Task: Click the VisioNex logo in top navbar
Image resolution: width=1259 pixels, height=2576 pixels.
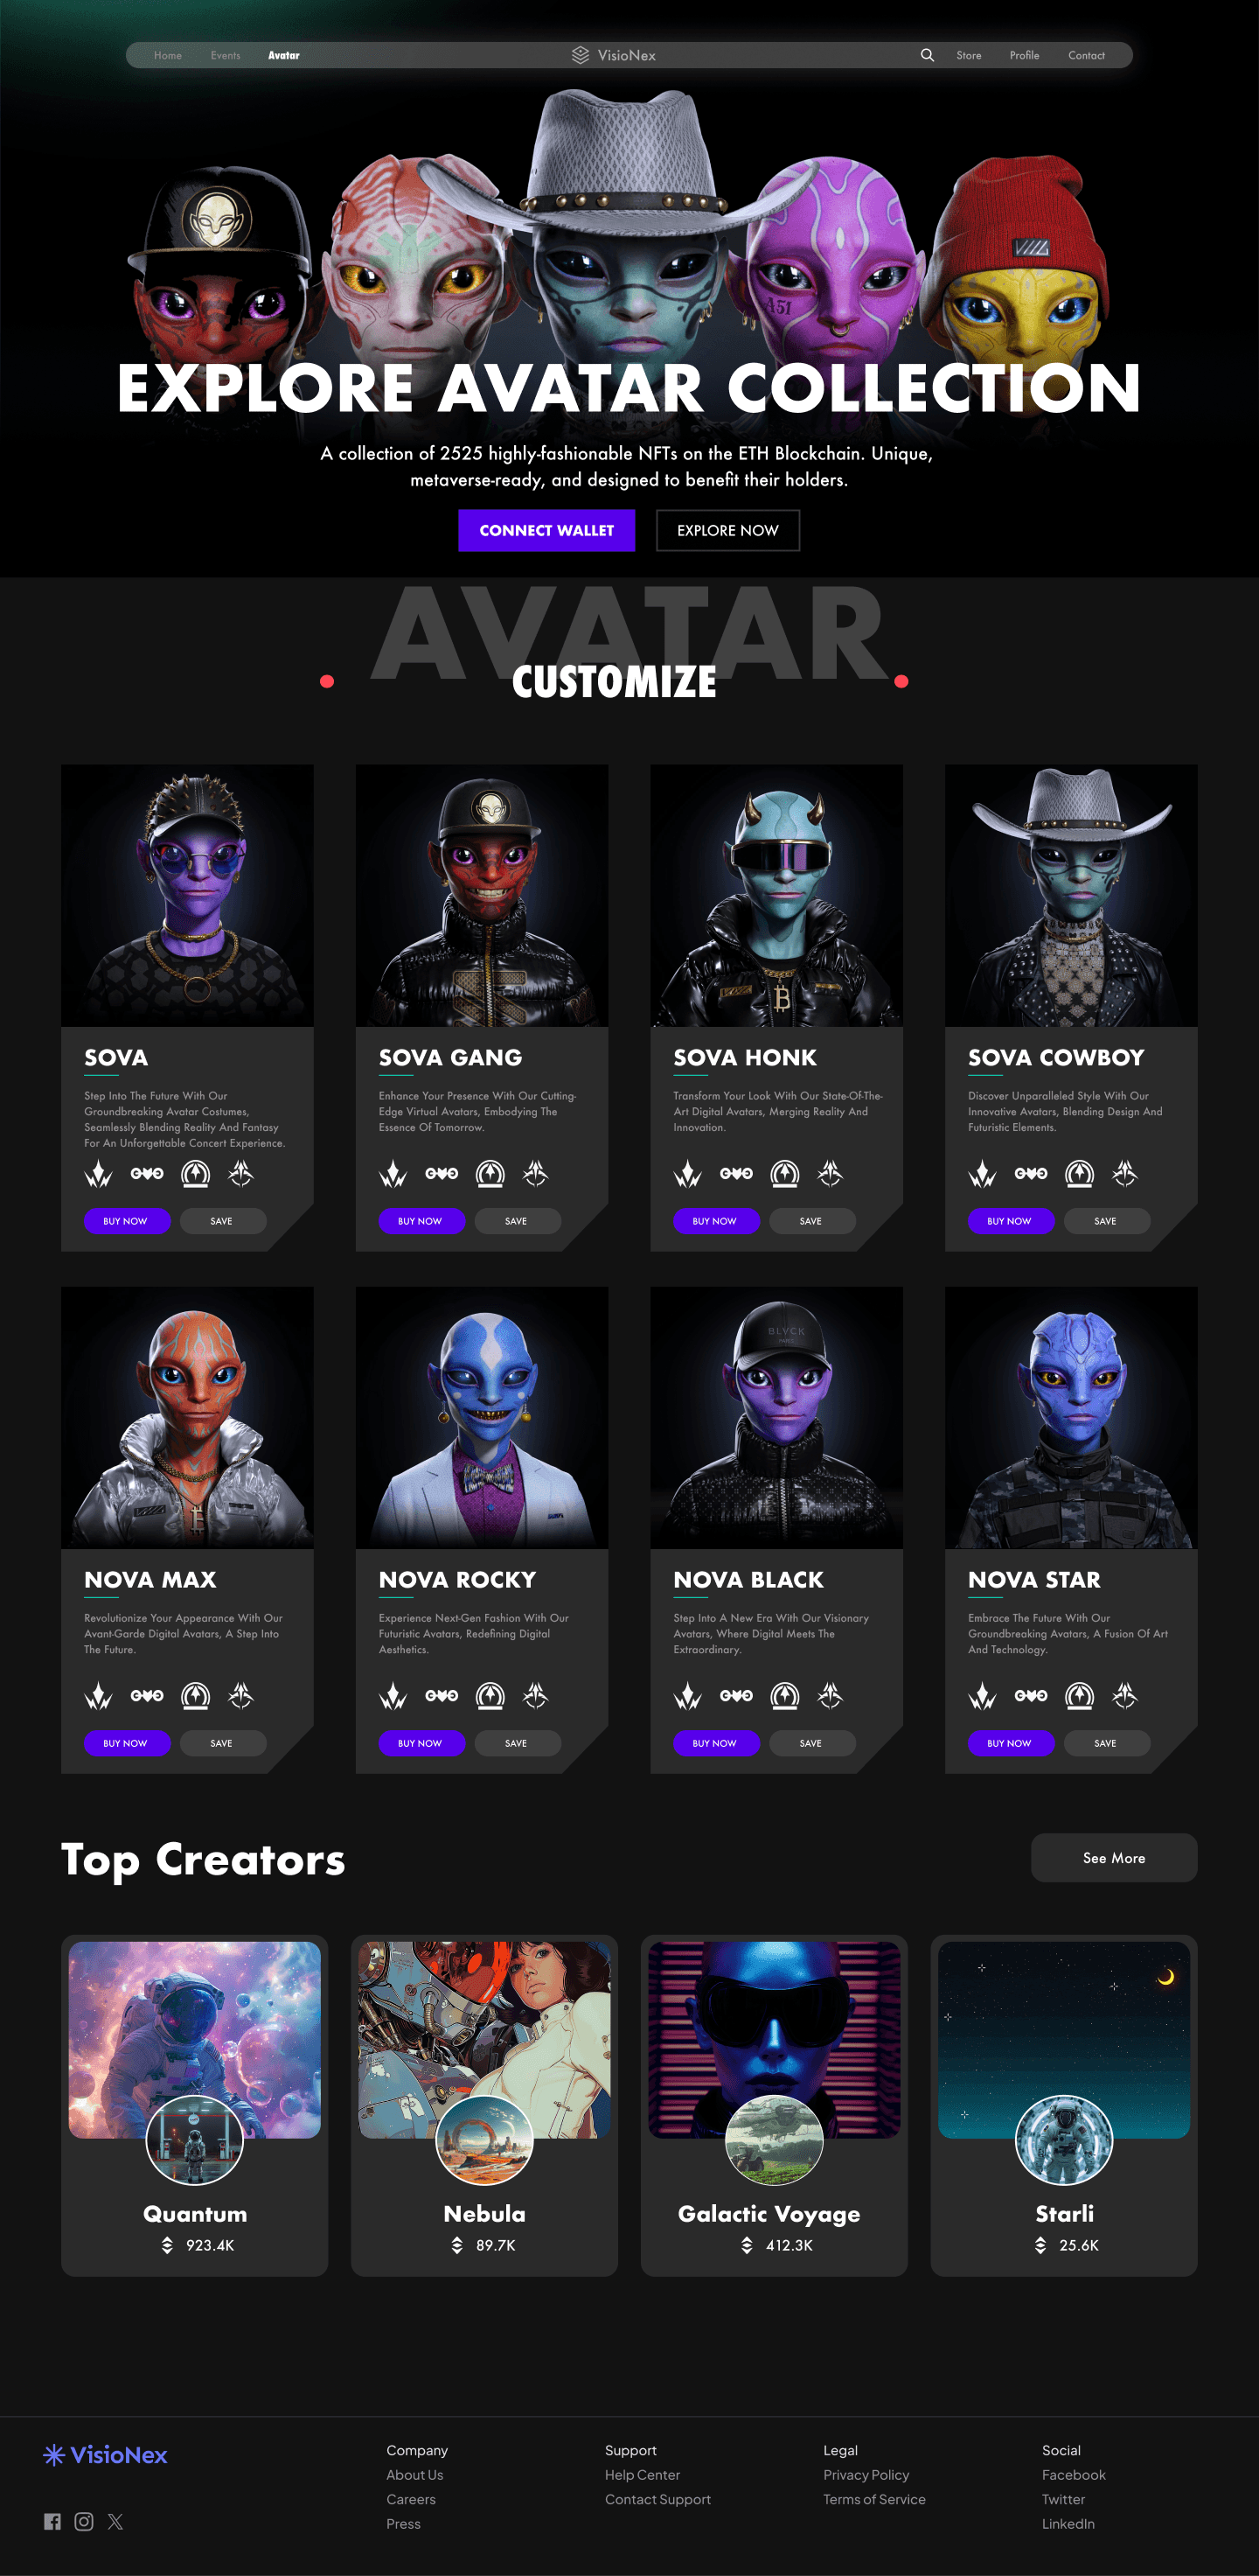Action: pyautogui.click(x=614, y=55)
